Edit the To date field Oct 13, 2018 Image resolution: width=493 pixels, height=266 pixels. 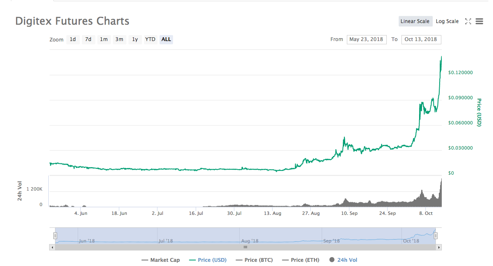pos(421,39)
